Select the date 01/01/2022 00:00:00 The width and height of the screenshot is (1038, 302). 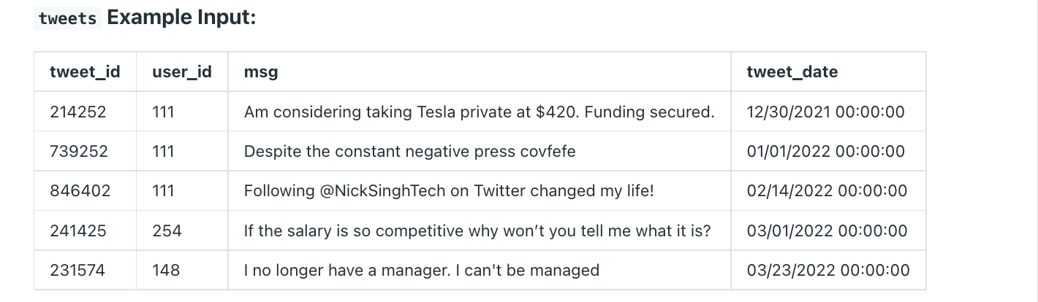(825, 151)
